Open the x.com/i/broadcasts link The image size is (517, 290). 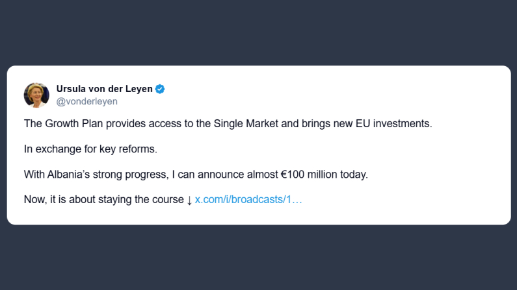click(248, 200)
